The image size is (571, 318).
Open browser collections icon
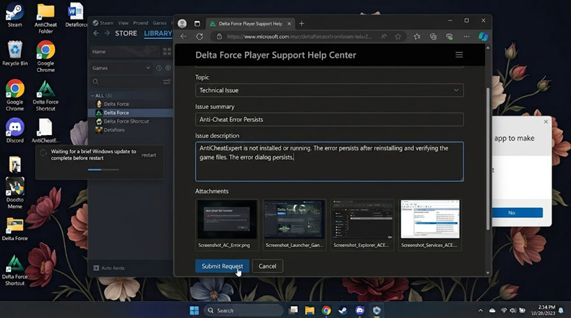[433, 36]
